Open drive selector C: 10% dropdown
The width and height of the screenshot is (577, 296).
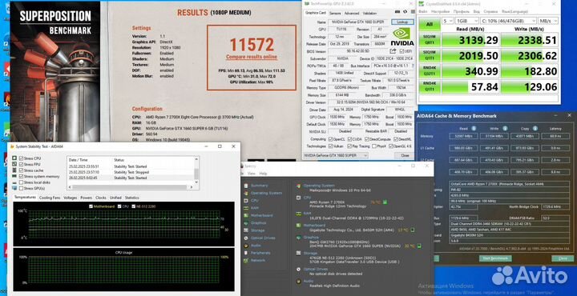coord(508,21)
